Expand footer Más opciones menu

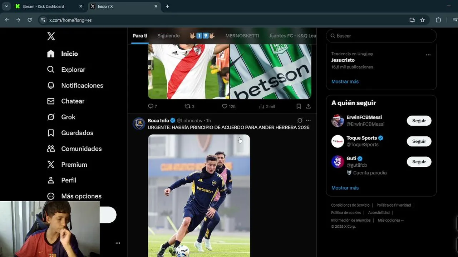[390, 220]
